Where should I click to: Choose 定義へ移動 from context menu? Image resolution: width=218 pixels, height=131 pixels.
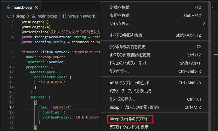pos(119,7)
